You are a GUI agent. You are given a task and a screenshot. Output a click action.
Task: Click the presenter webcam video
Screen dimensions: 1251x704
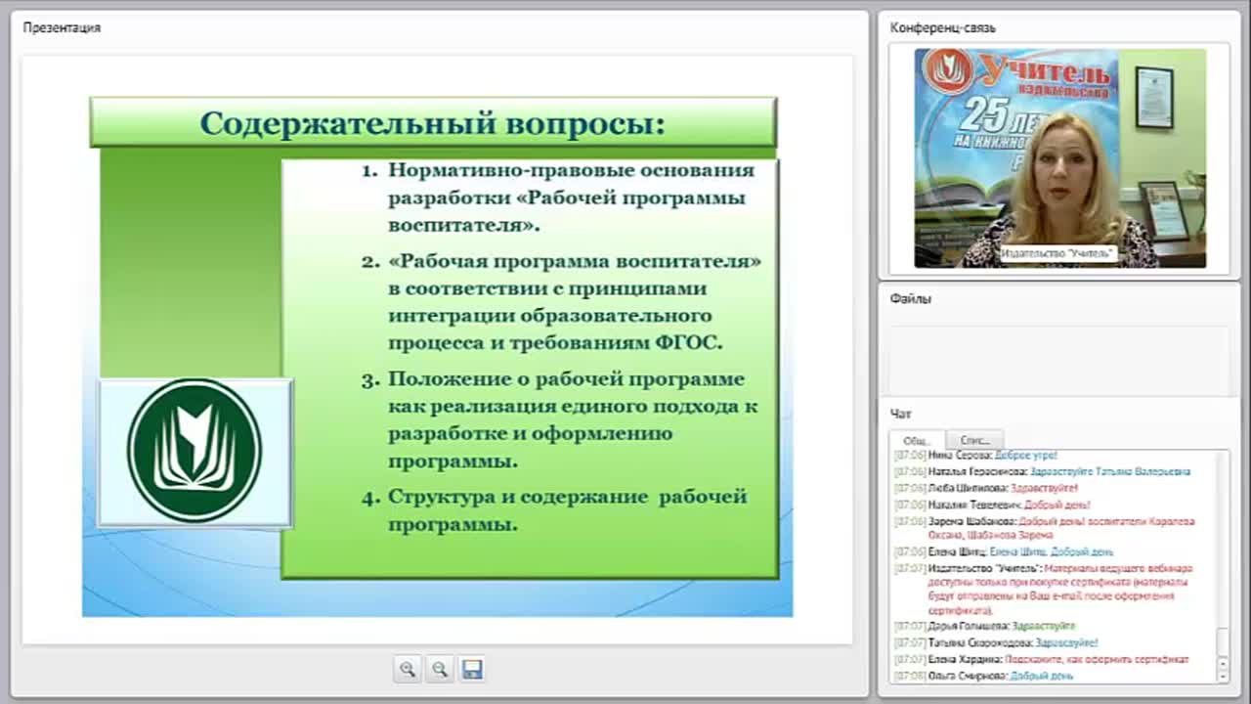(x=1060, y=158)
